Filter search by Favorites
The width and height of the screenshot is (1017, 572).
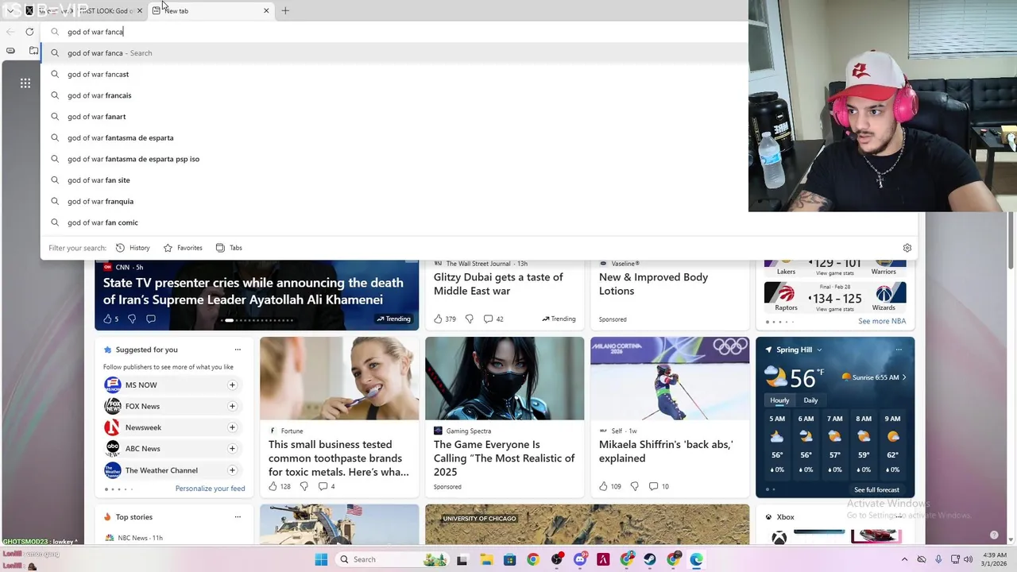pos(183,248)
